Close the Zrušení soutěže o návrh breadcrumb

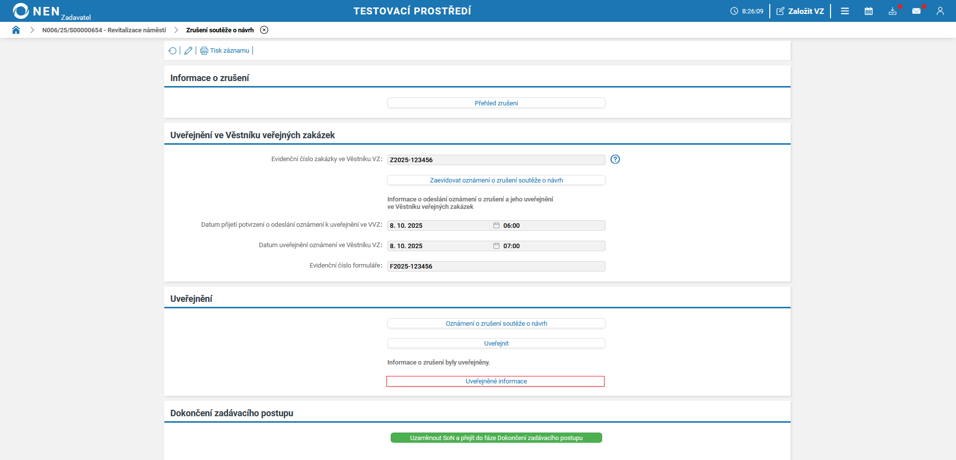(264, 30)
